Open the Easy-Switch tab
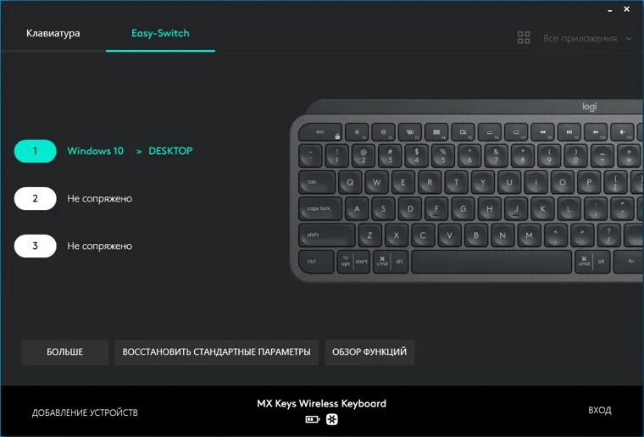 tap(160, 33)
